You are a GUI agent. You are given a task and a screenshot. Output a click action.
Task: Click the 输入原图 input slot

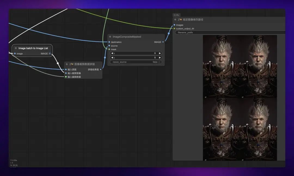pos(66,70)
